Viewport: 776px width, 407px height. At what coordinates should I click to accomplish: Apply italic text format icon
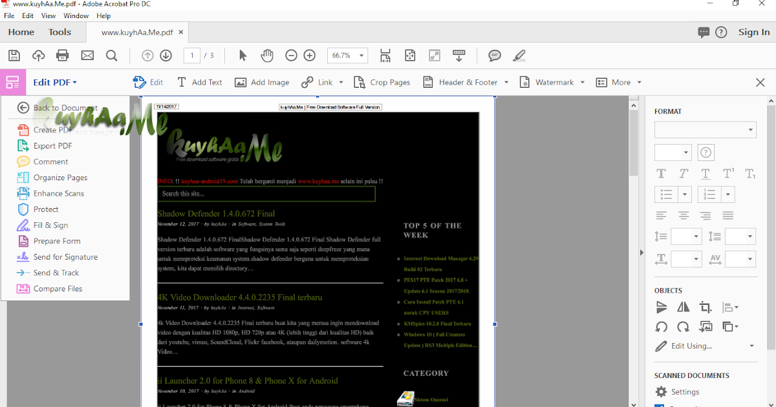tap(683, 174)
